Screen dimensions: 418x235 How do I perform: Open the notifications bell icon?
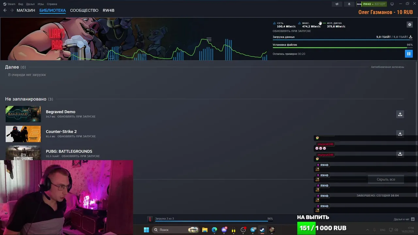(x=349, y=4)
